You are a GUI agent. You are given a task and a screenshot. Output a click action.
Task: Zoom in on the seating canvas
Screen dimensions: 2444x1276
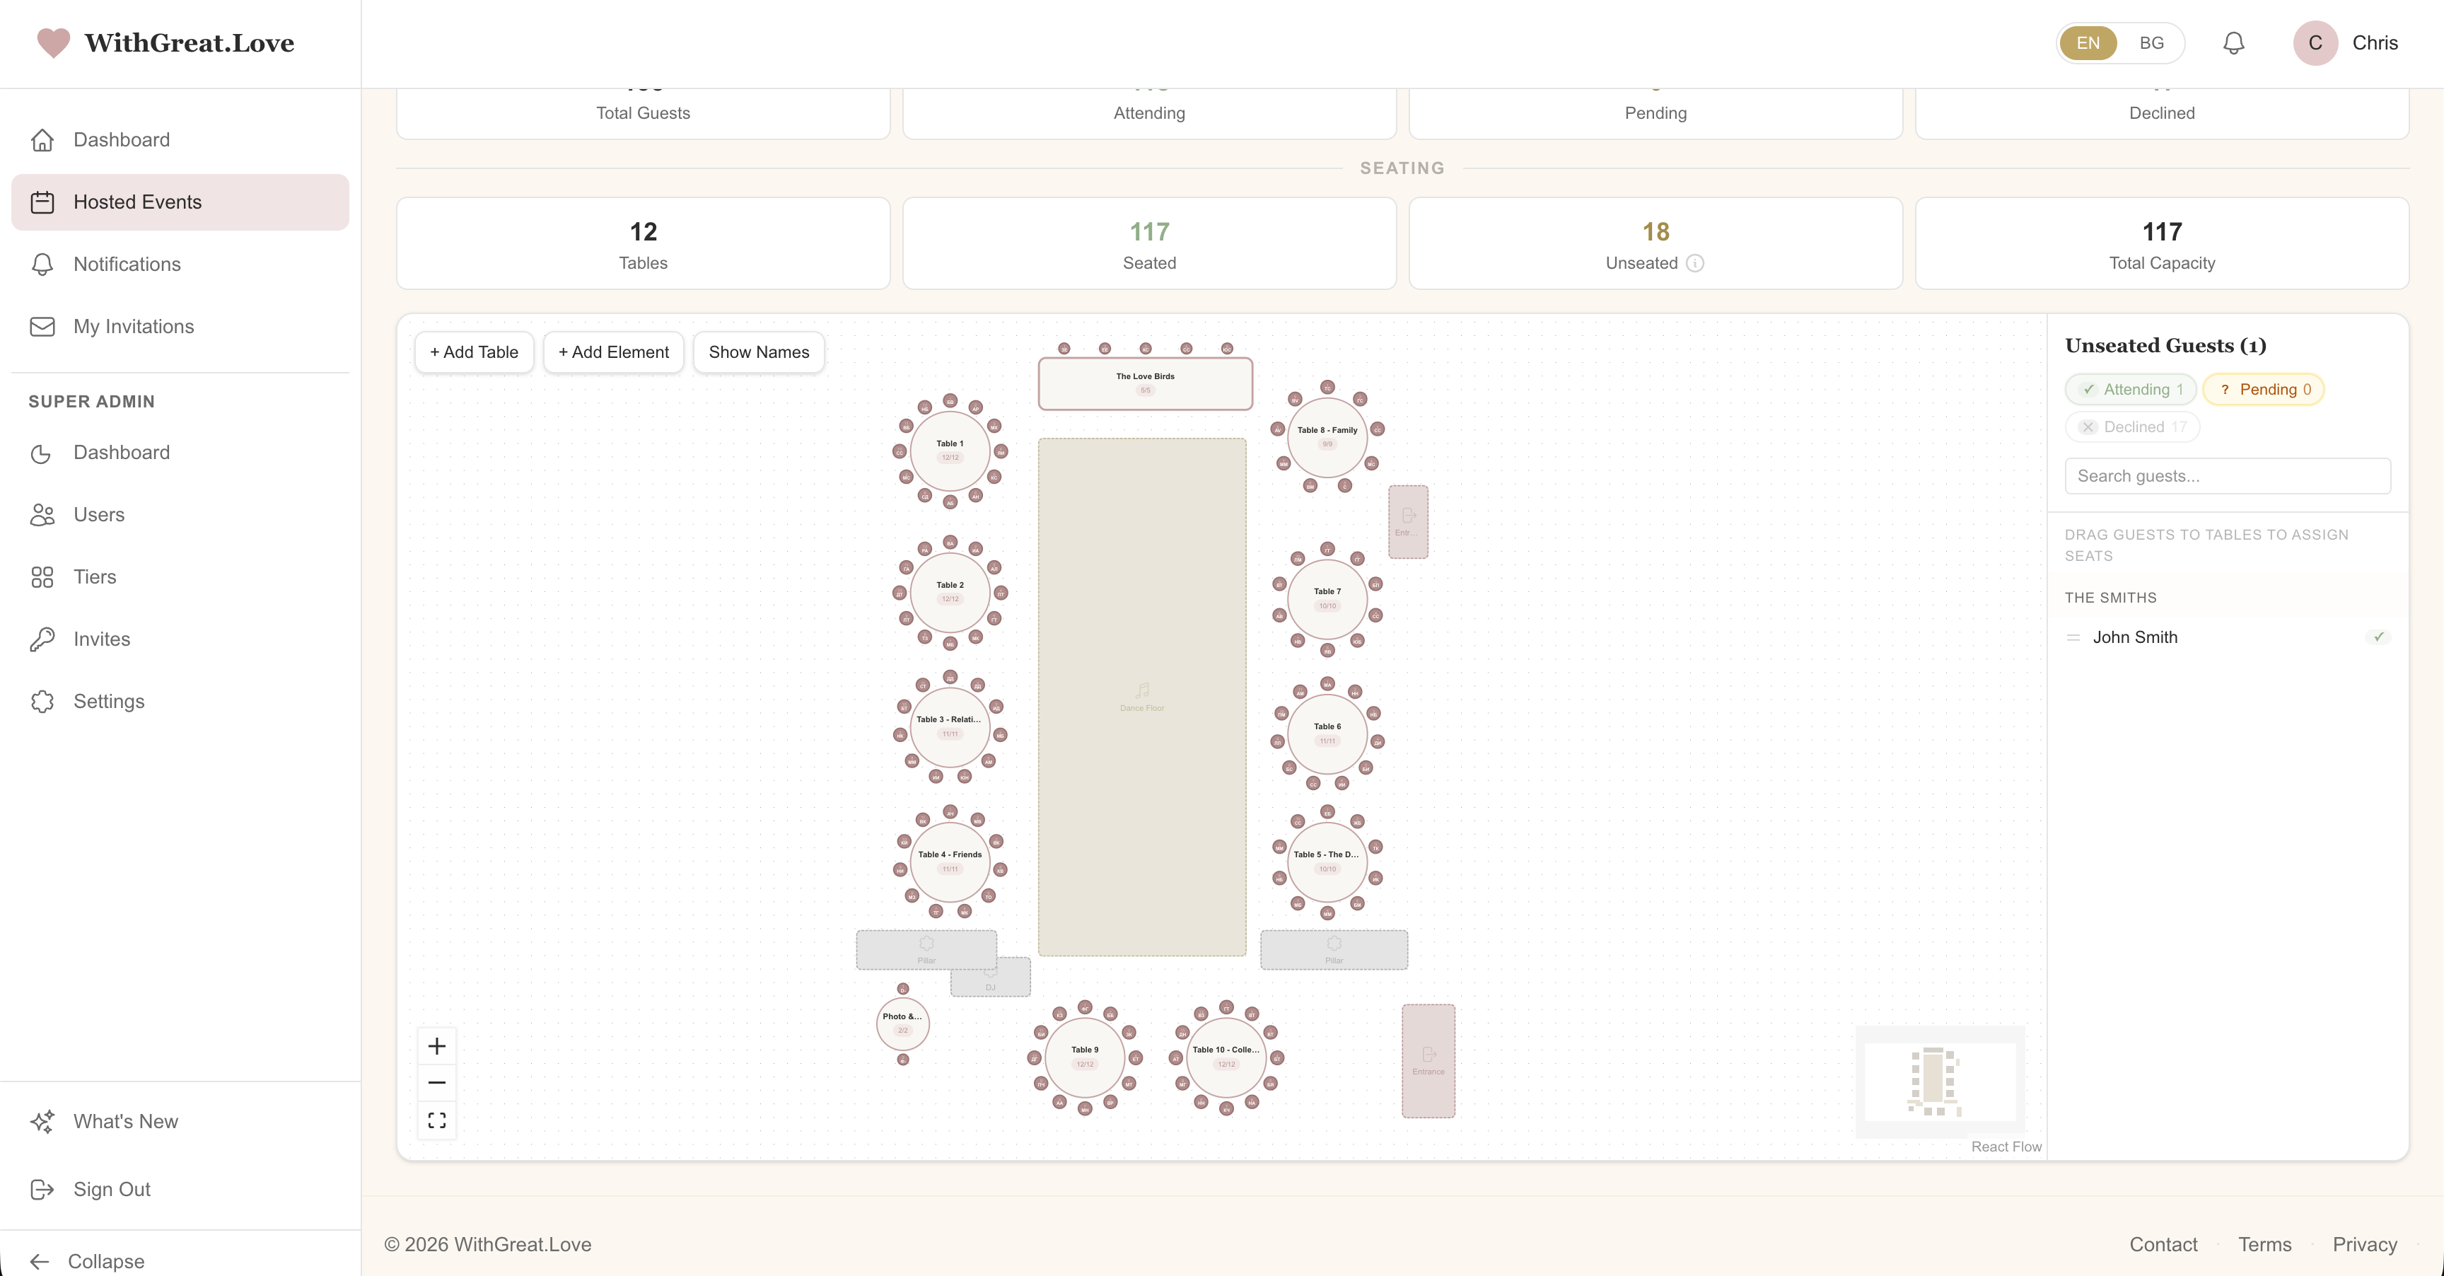436,1046
